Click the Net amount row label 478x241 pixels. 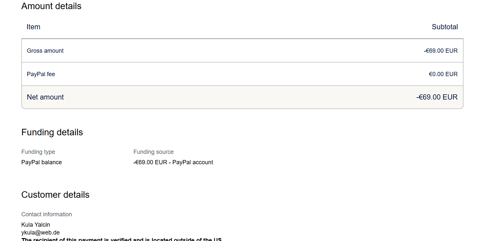pyautogui.click(x=45, y=97)
